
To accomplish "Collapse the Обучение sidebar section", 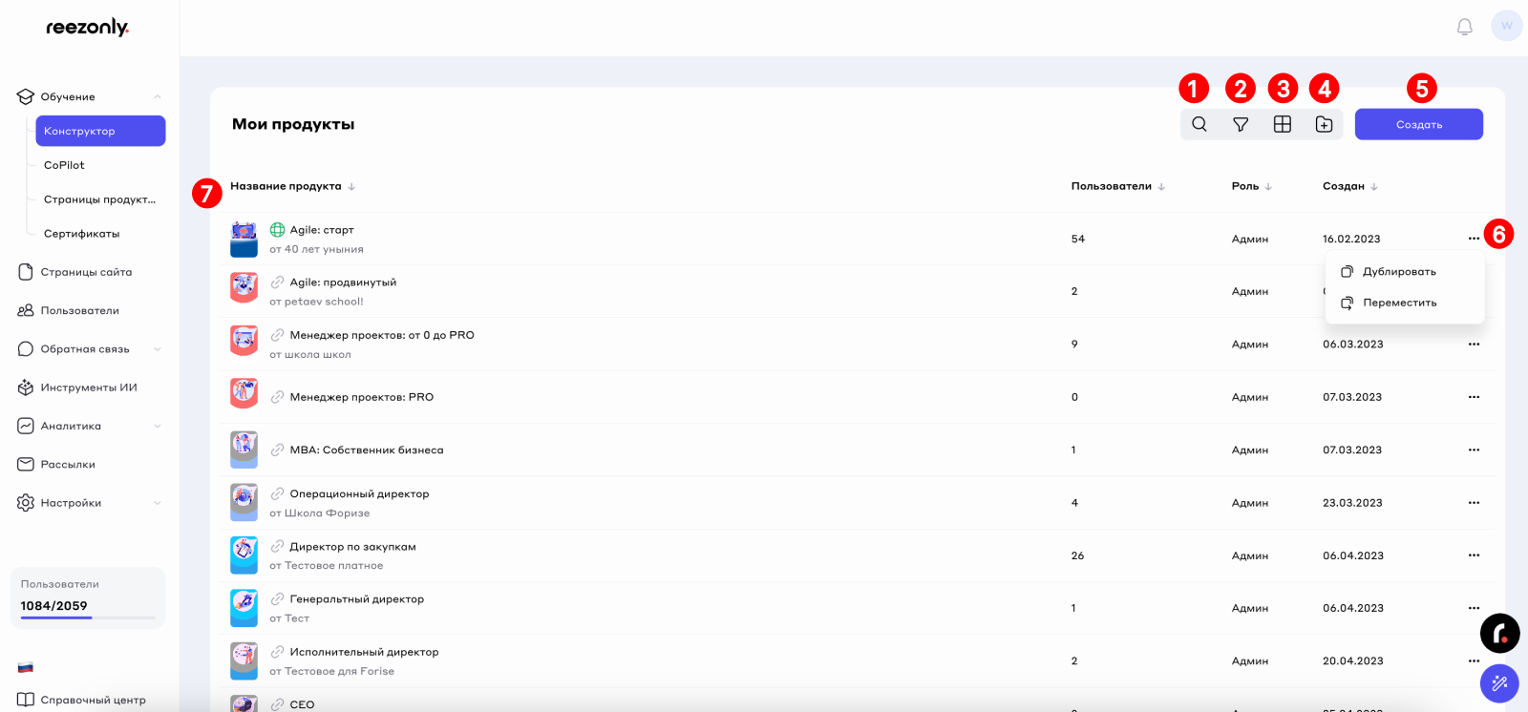I will (158, 96).
